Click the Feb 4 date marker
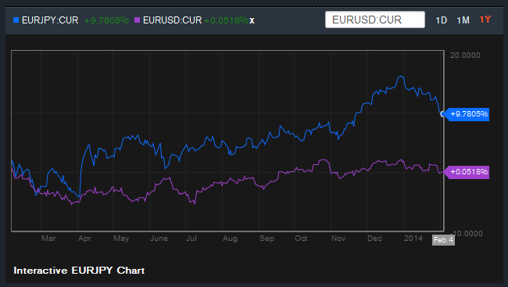 coord(443,240)
